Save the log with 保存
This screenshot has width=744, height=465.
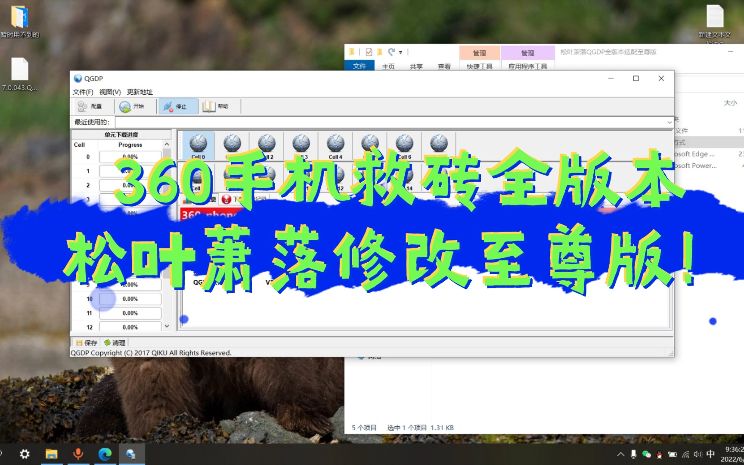click(x=87, y=343)
